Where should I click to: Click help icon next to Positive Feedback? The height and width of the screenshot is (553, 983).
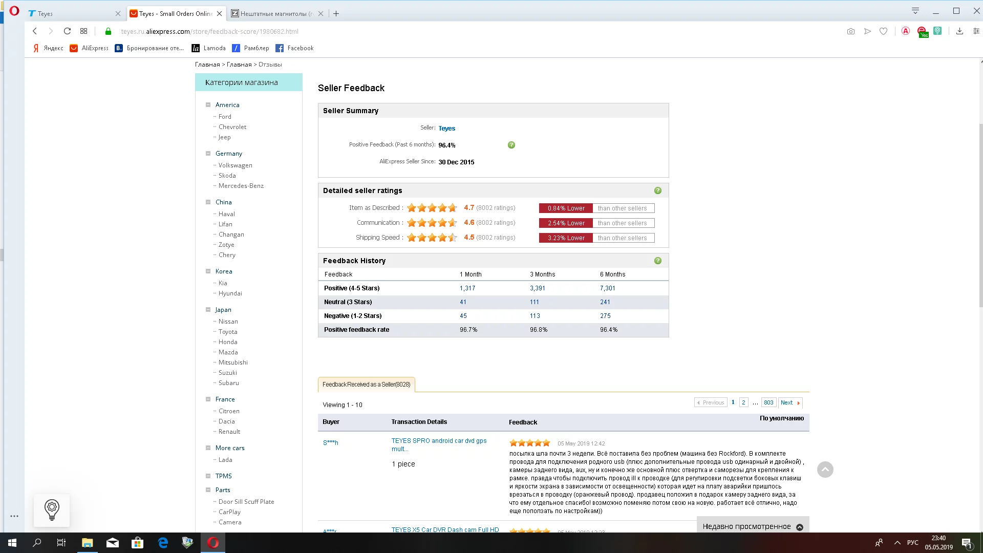pos(511,145)
